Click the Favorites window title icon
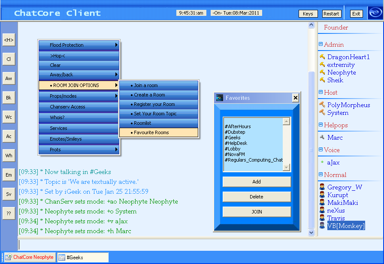 (220, 98)
